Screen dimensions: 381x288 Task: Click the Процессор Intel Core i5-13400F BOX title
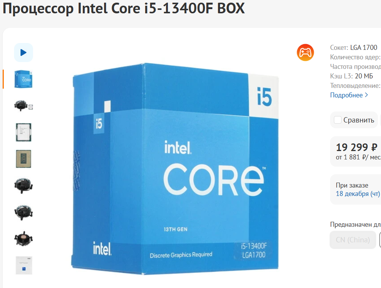[x=123, y=8]
